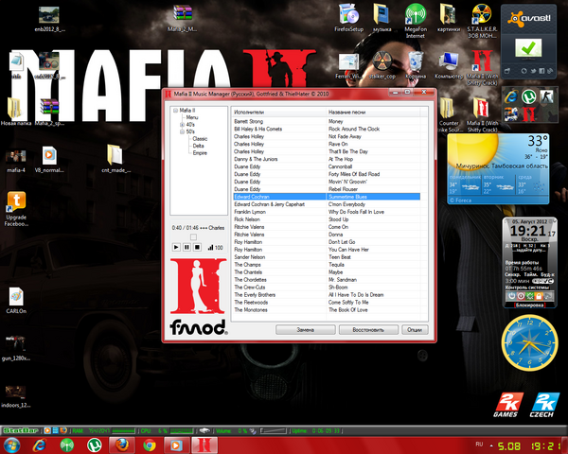Screen dimensions: 568x454
Task: Open the музыка folder icon
Action: pos(382,17)
